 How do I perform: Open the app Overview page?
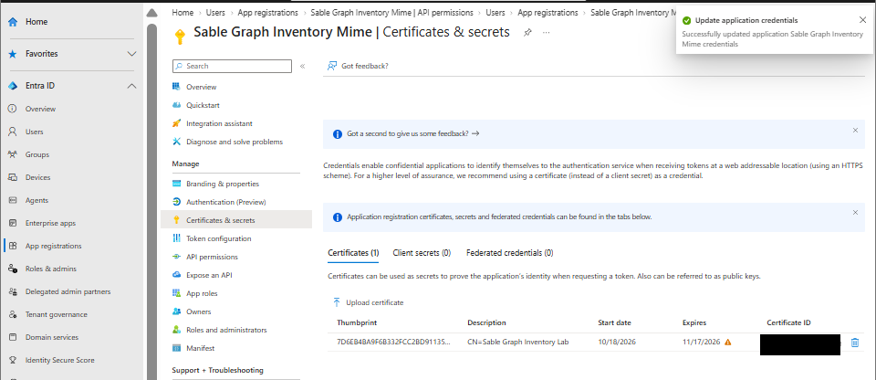201,87
